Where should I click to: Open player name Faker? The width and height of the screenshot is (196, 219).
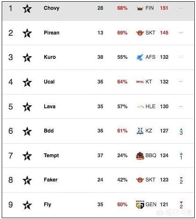coord(51,180)
